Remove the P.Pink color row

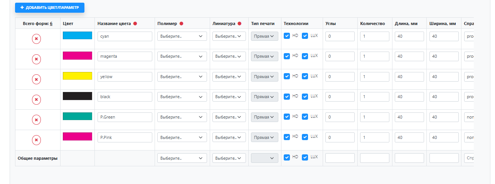click(x=36, y=140)
